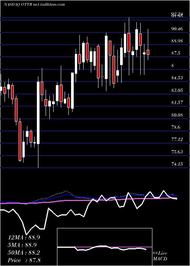The image size is (190, 266).
Task: Click the 78.6 price level label
Action: coord(176,127)
